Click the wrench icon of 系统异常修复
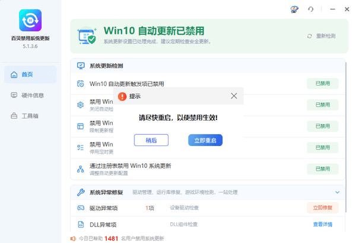Image resolution: width=356 pixels, height=243 pixels. tap(81, 192)
